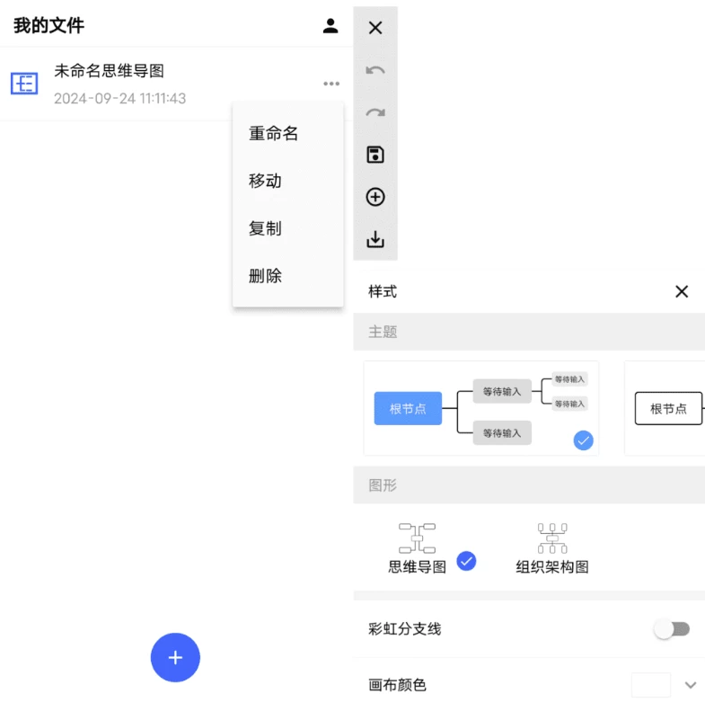Close the 样式 panel
This screenshot has height=711, width=705.
(x=681, y=291)
